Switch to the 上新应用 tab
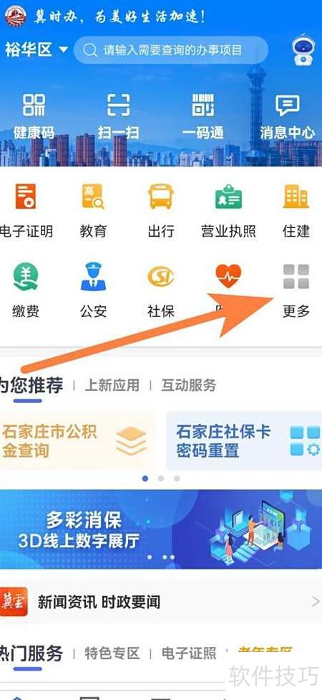322x700 pixels. tap(112, 385)
